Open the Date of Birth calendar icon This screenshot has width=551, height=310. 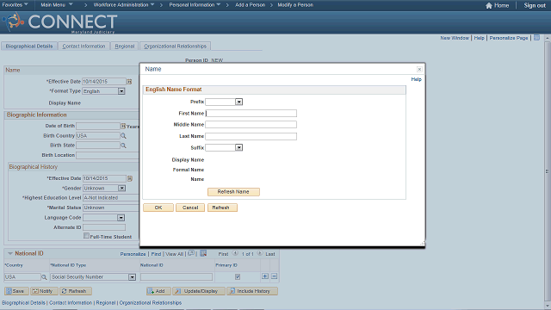[x=123, y=126]
